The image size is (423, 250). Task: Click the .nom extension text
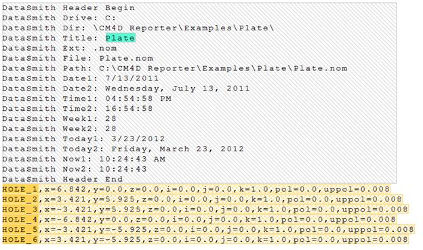[x=105, y=49]
